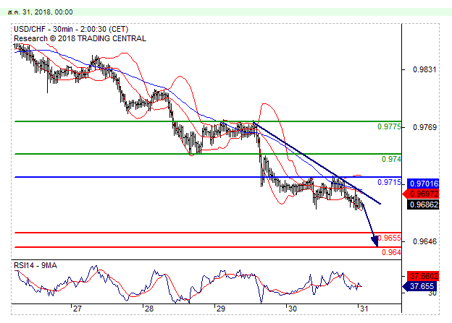This screenshot has height=323, width=452.
Task: Click the x-axis date label 31
Action: pos(364,309)
